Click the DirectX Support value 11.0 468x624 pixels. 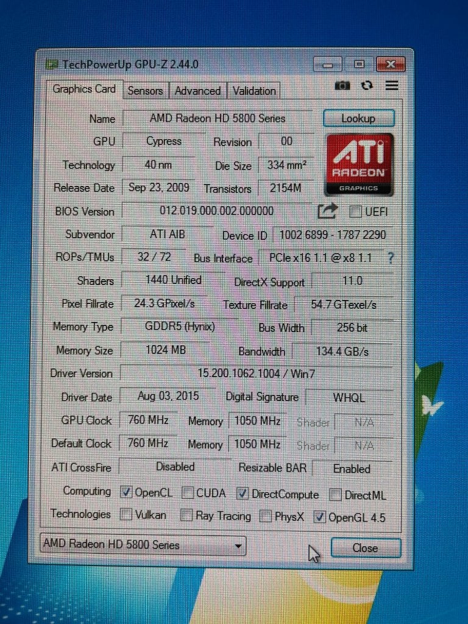click(x=353, y=281)
